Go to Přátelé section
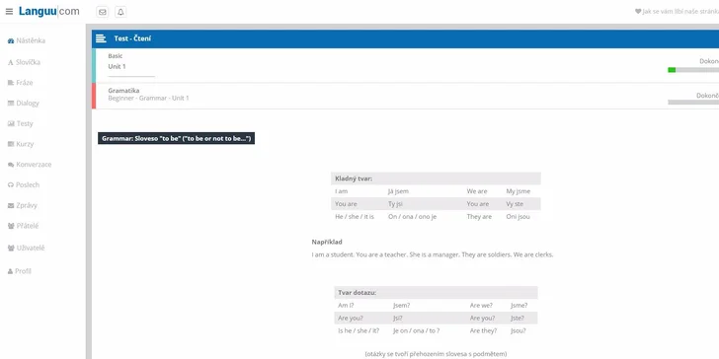 pyautogui.click(x=24, y=226)
